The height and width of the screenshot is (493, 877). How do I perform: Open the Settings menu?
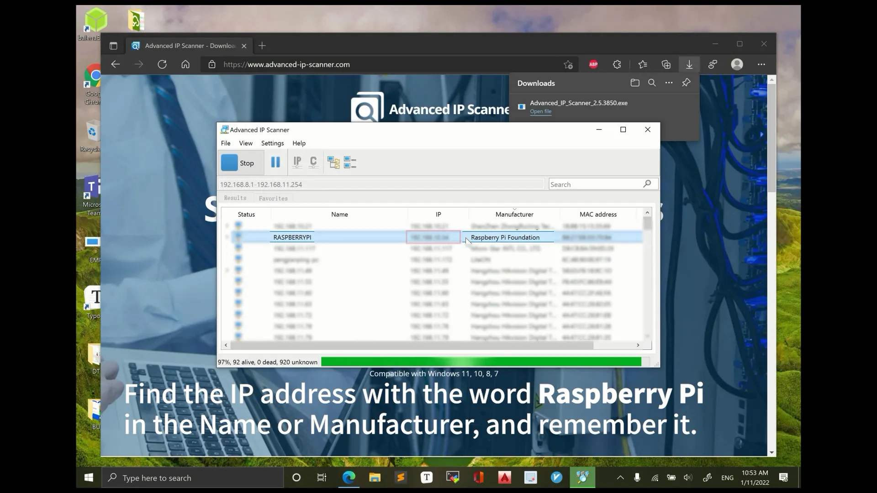point(273,143)
